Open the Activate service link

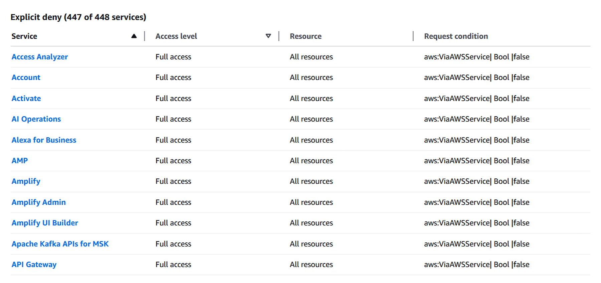click(26, 98)
